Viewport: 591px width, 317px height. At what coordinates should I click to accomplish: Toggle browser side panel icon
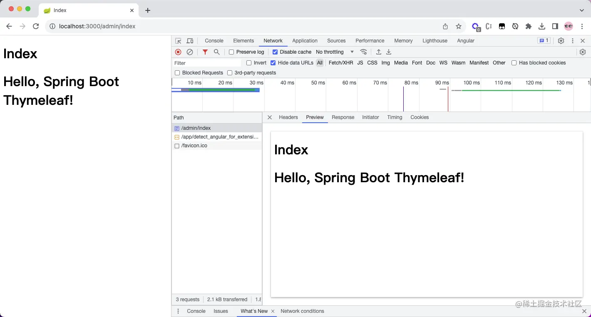pyautogui.click(x=555, y=26)
